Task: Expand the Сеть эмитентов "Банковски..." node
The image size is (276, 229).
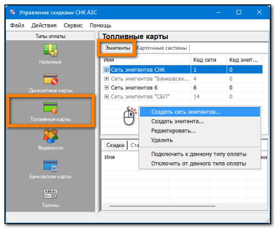Action: click(x=107, y=78)
